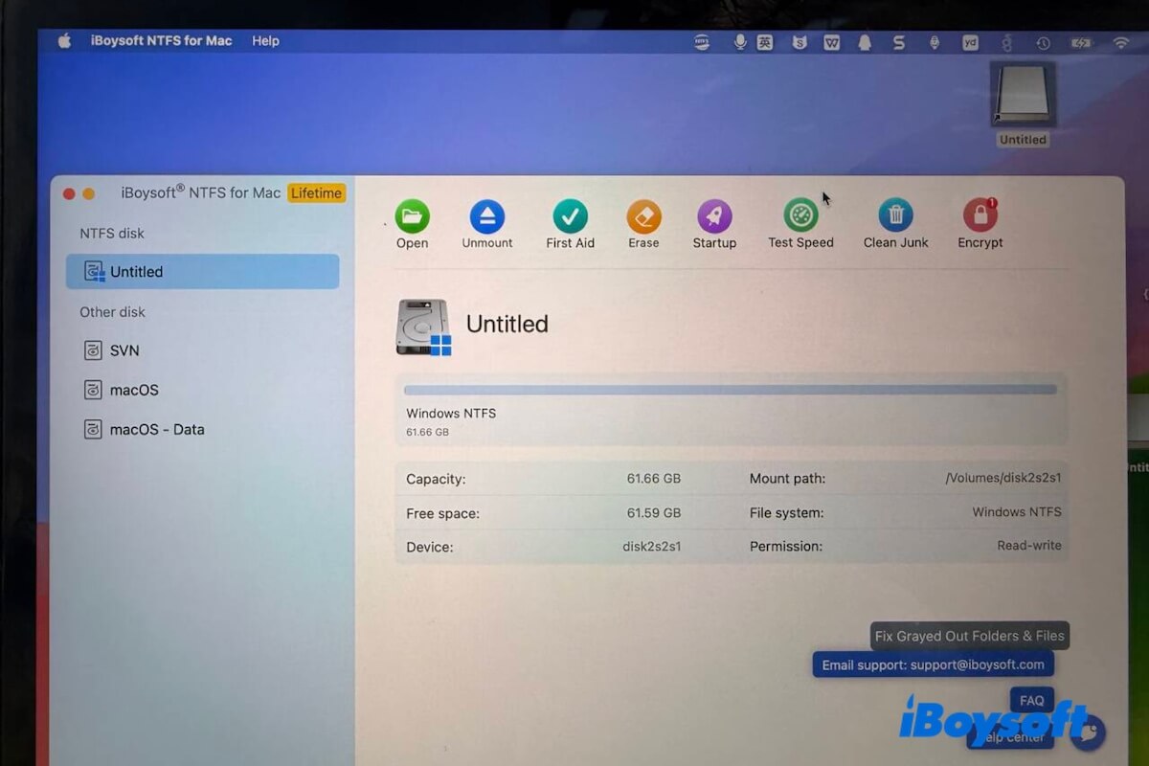The image size is (1149, 766).
Task: Click the red Encrypt lock icon
Action: click(x=980, y=215)
